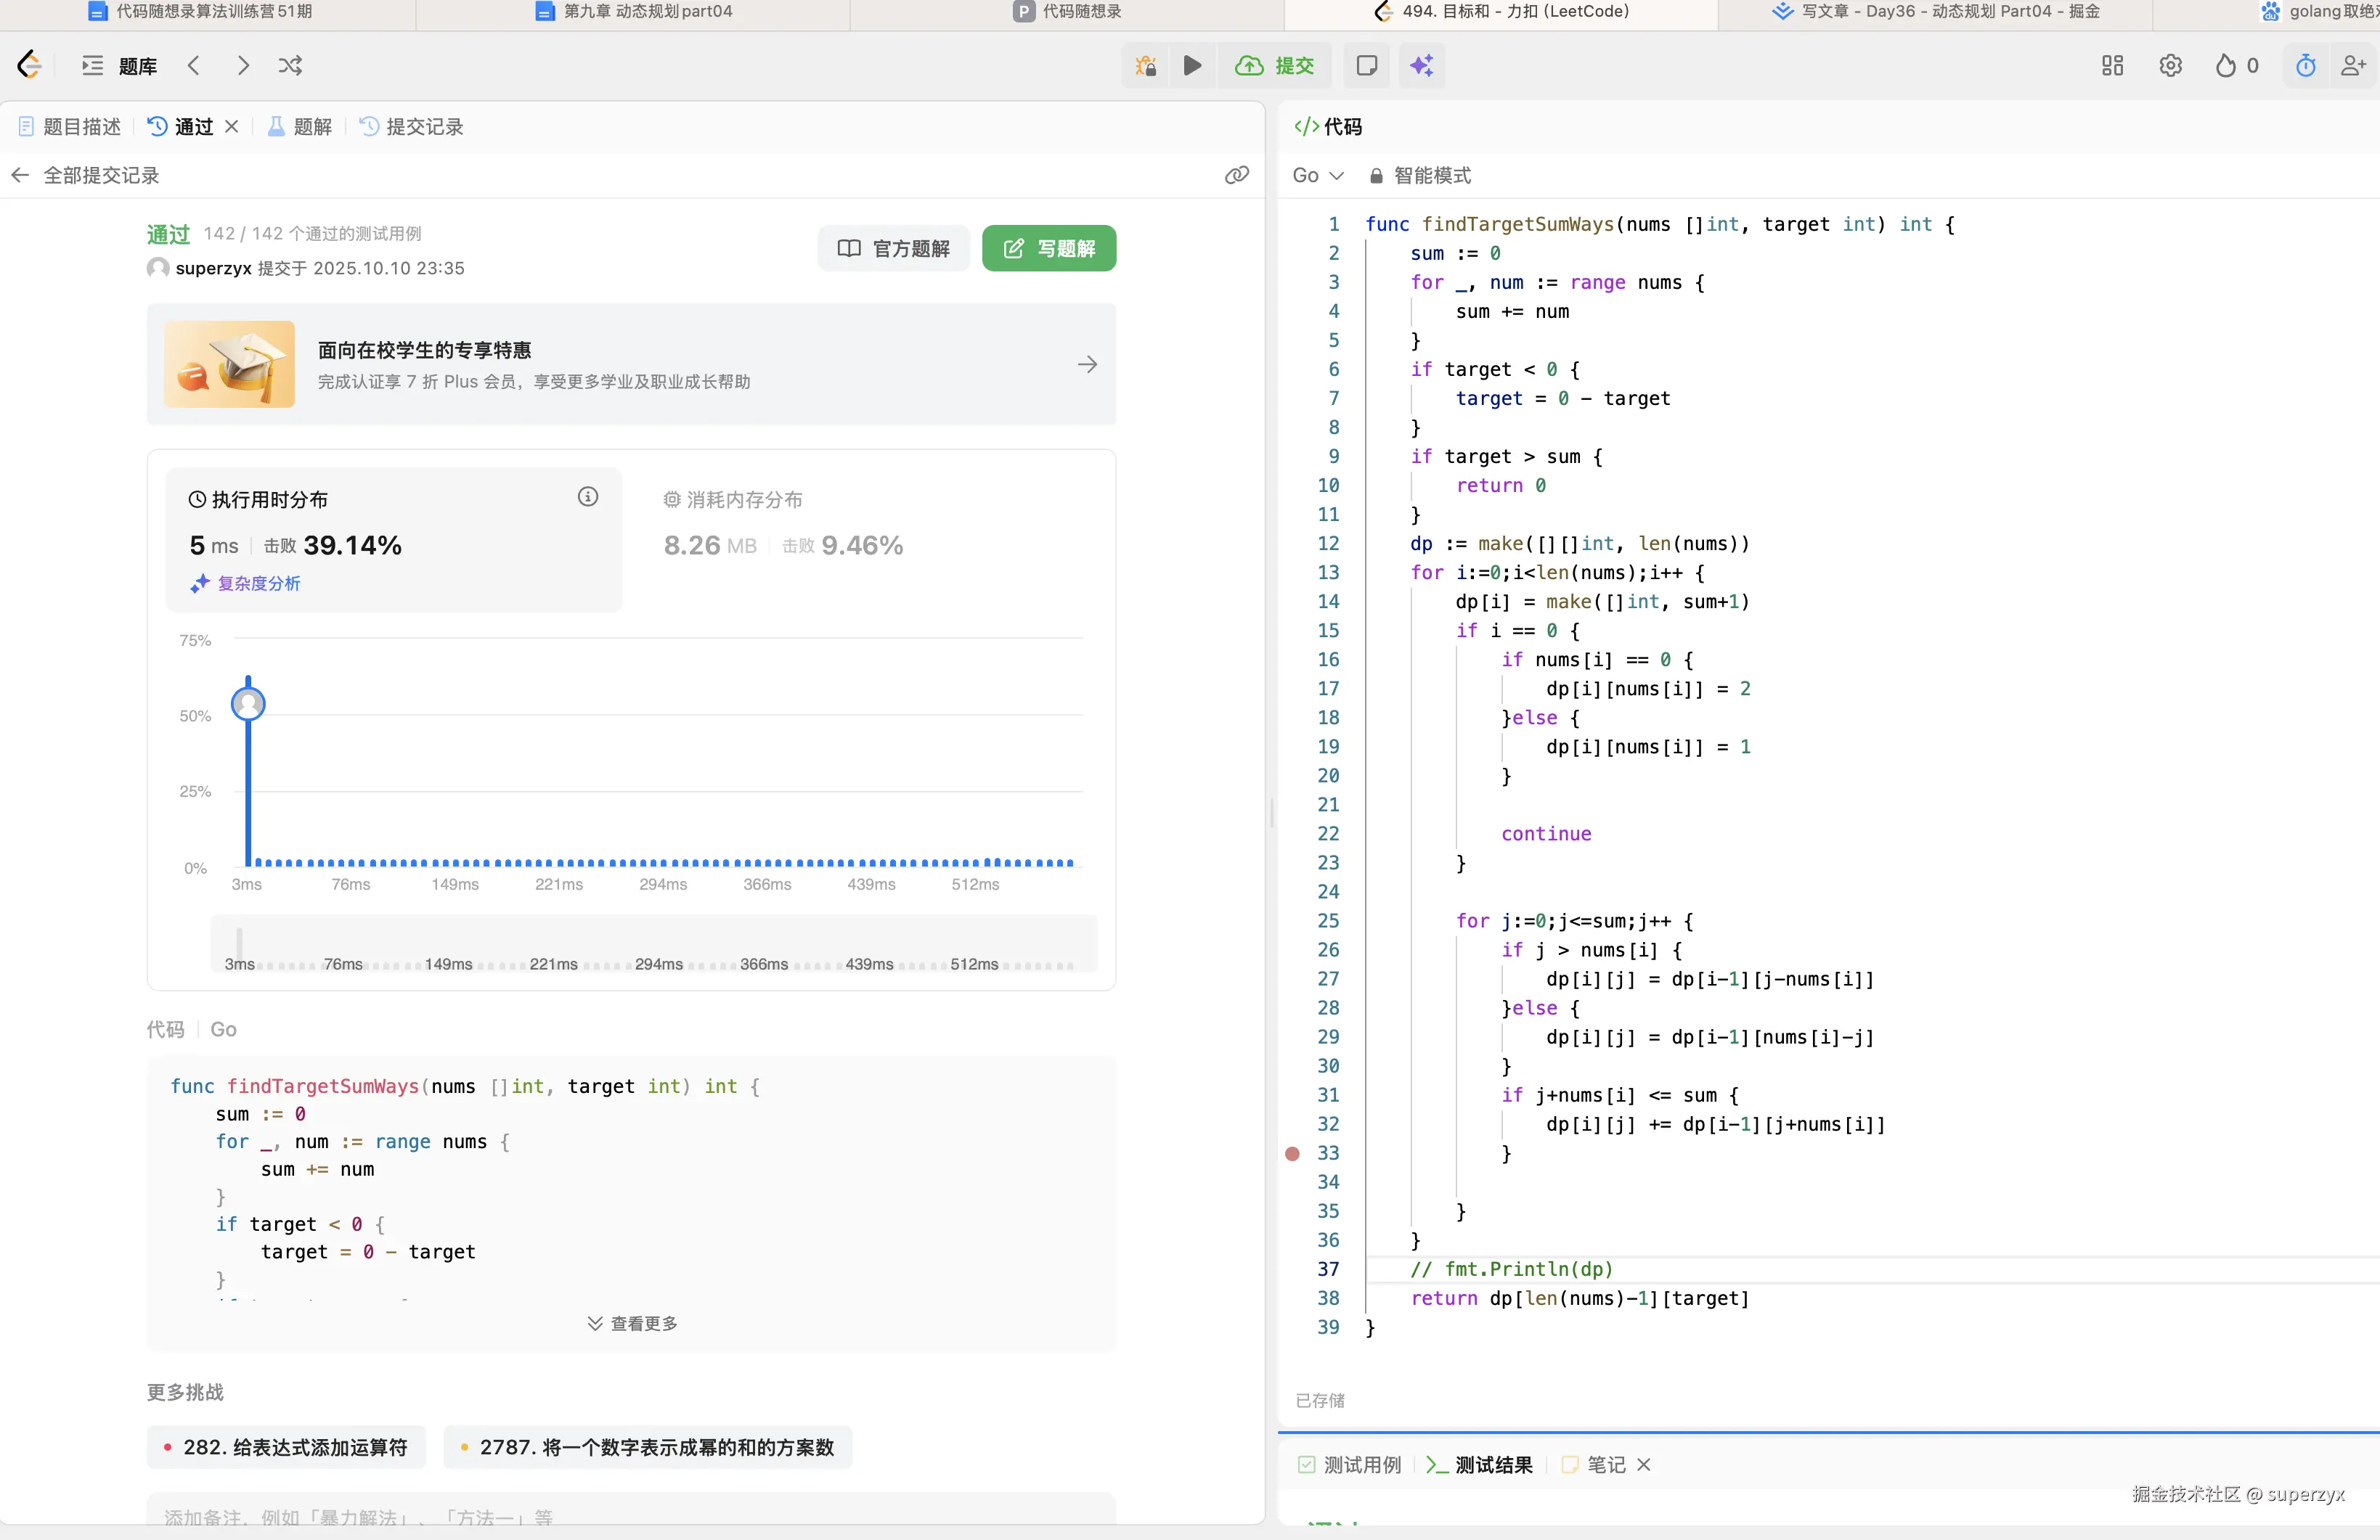Start the debugger icon
Image resolution: width=2380 pixels, height=1540 pixels.
pos(1146,66)
